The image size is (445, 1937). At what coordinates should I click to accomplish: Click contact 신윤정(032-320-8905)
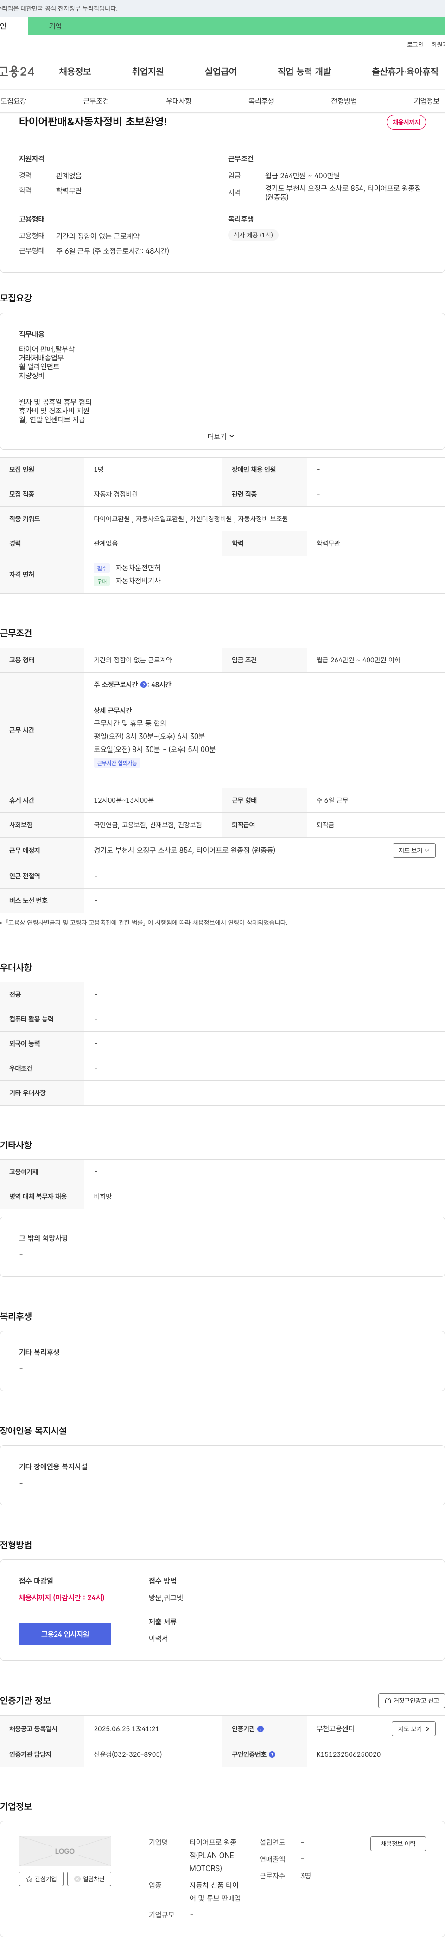[x=127, y=1754]
